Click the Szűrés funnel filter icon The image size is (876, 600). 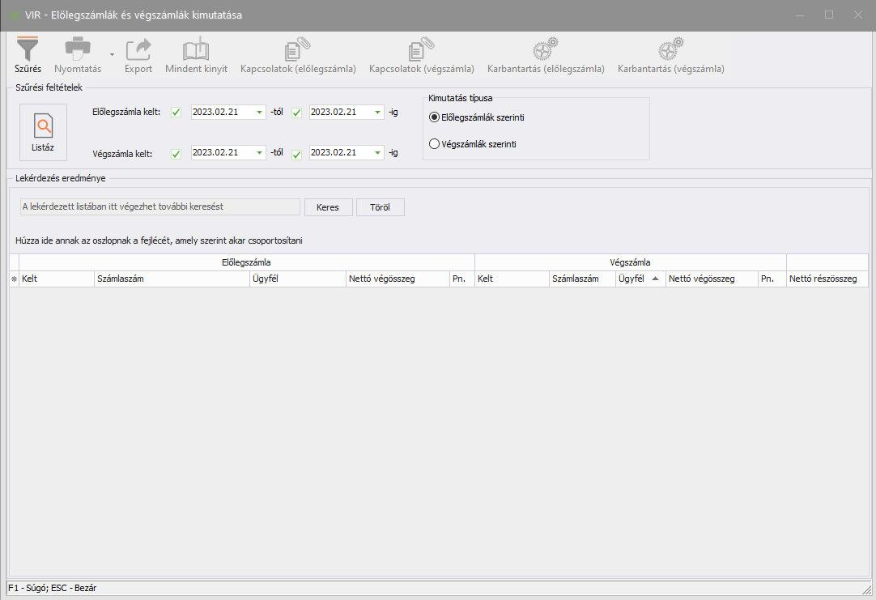point(28,49)
